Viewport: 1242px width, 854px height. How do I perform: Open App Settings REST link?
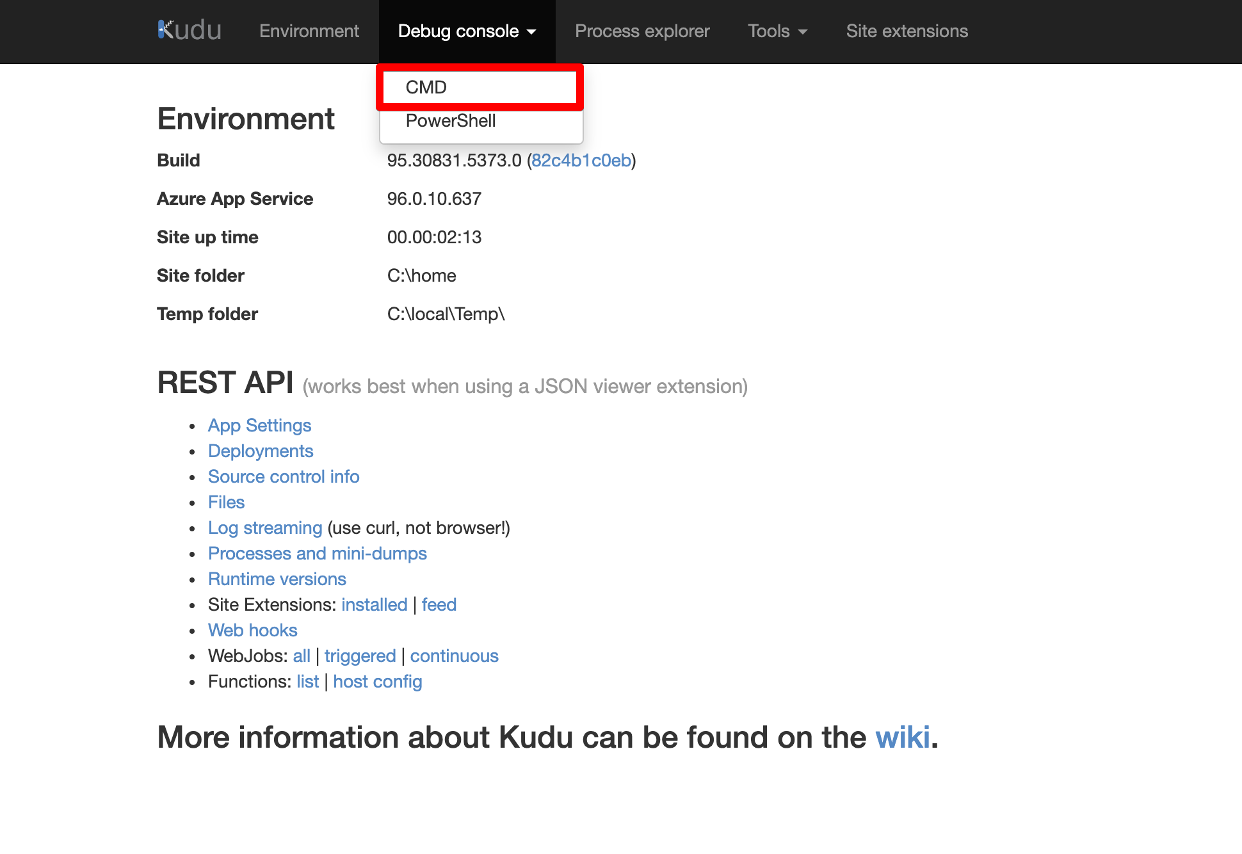tap(259, 425)
